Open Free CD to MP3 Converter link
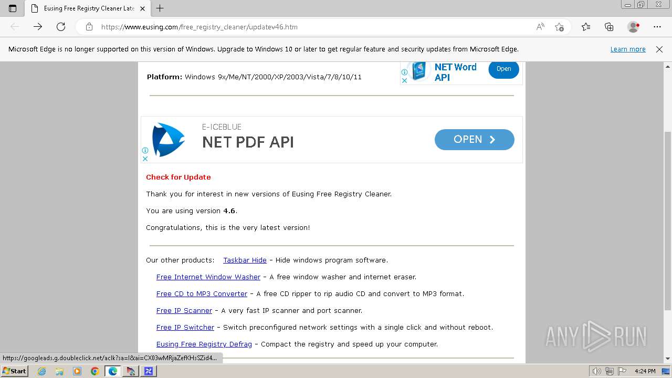Image resolution: width=672 pixels, height=378 pixels. tap(202, 293)
